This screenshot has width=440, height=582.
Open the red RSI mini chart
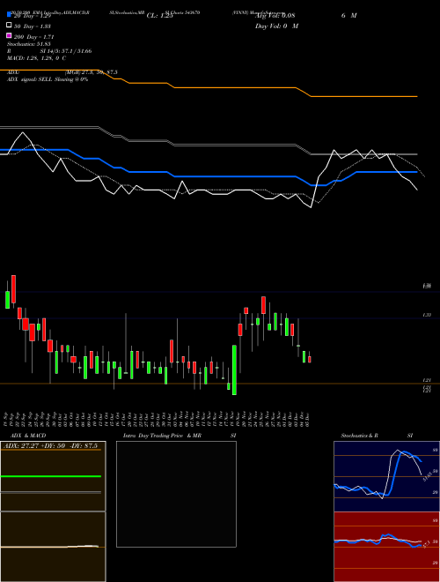(386, 547)
